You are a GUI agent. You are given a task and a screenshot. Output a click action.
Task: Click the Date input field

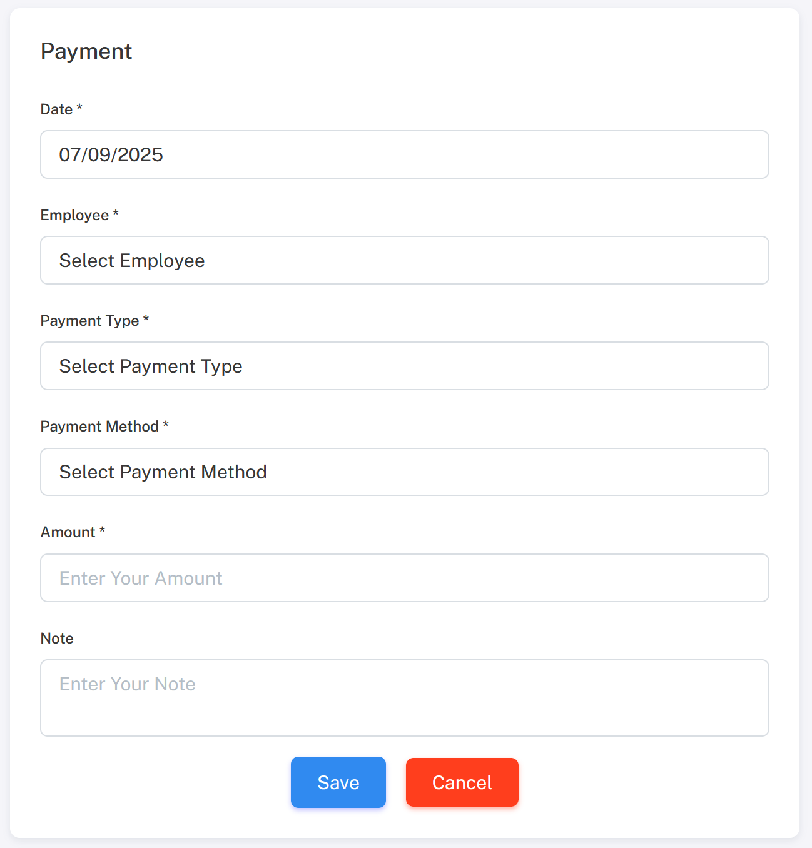tap(404, 154)
